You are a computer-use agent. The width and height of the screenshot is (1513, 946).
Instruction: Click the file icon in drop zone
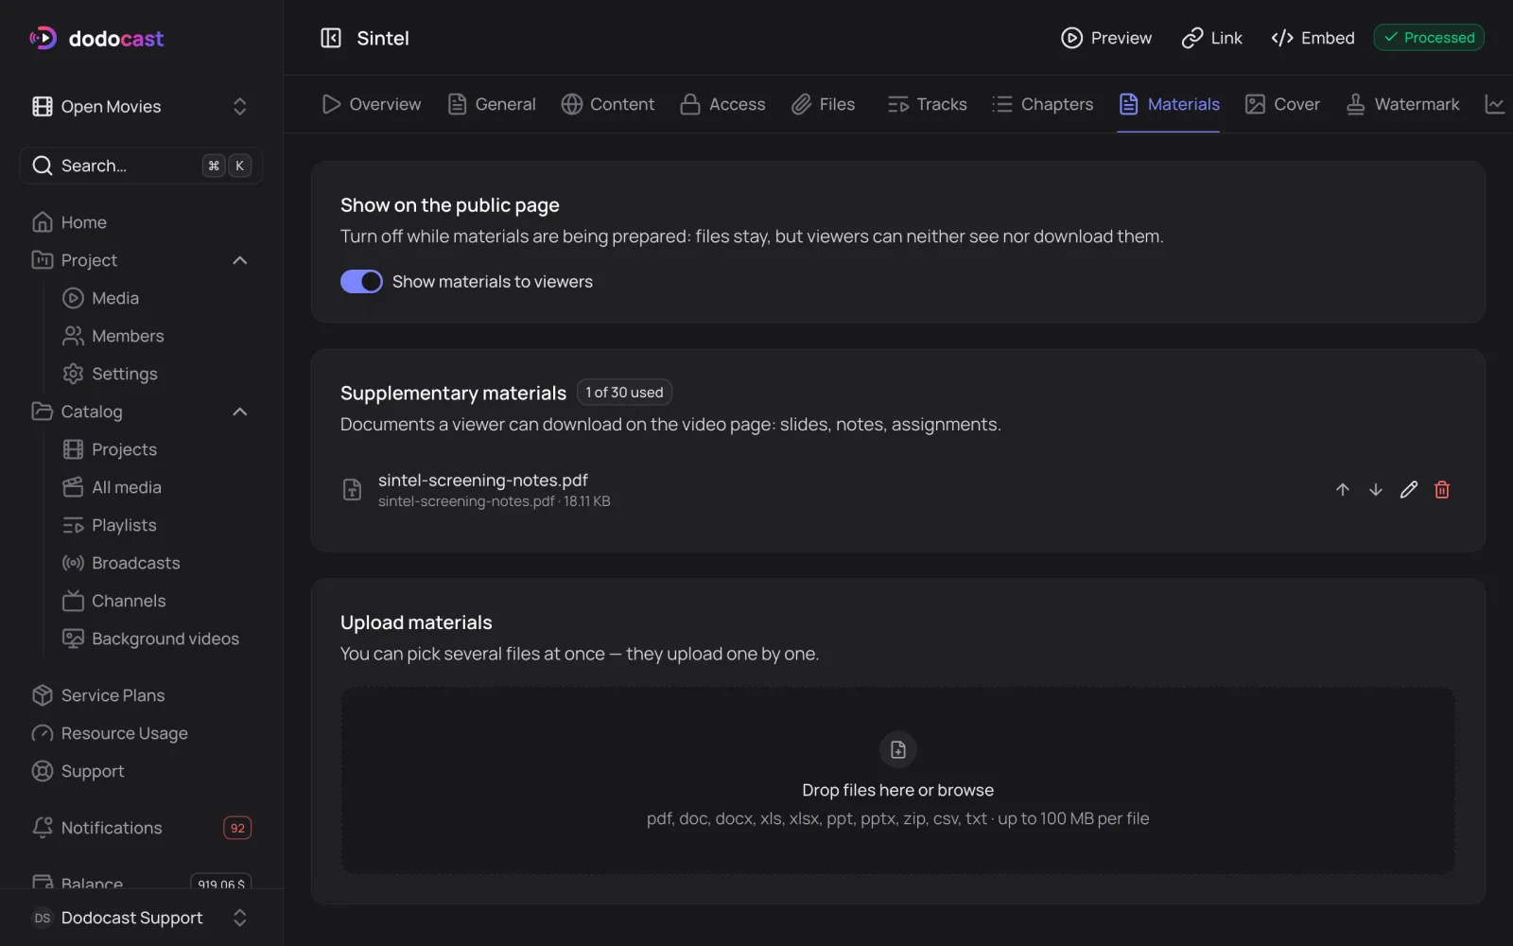pos(898,749)
